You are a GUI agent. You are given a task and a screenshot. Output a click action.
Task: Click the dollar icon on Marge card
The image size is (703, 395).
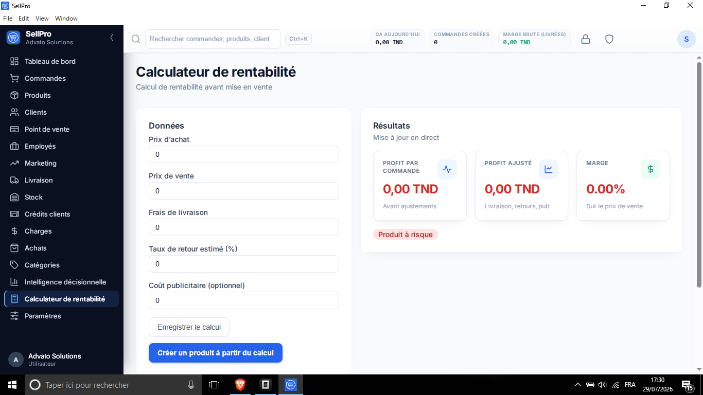(651, 169)
